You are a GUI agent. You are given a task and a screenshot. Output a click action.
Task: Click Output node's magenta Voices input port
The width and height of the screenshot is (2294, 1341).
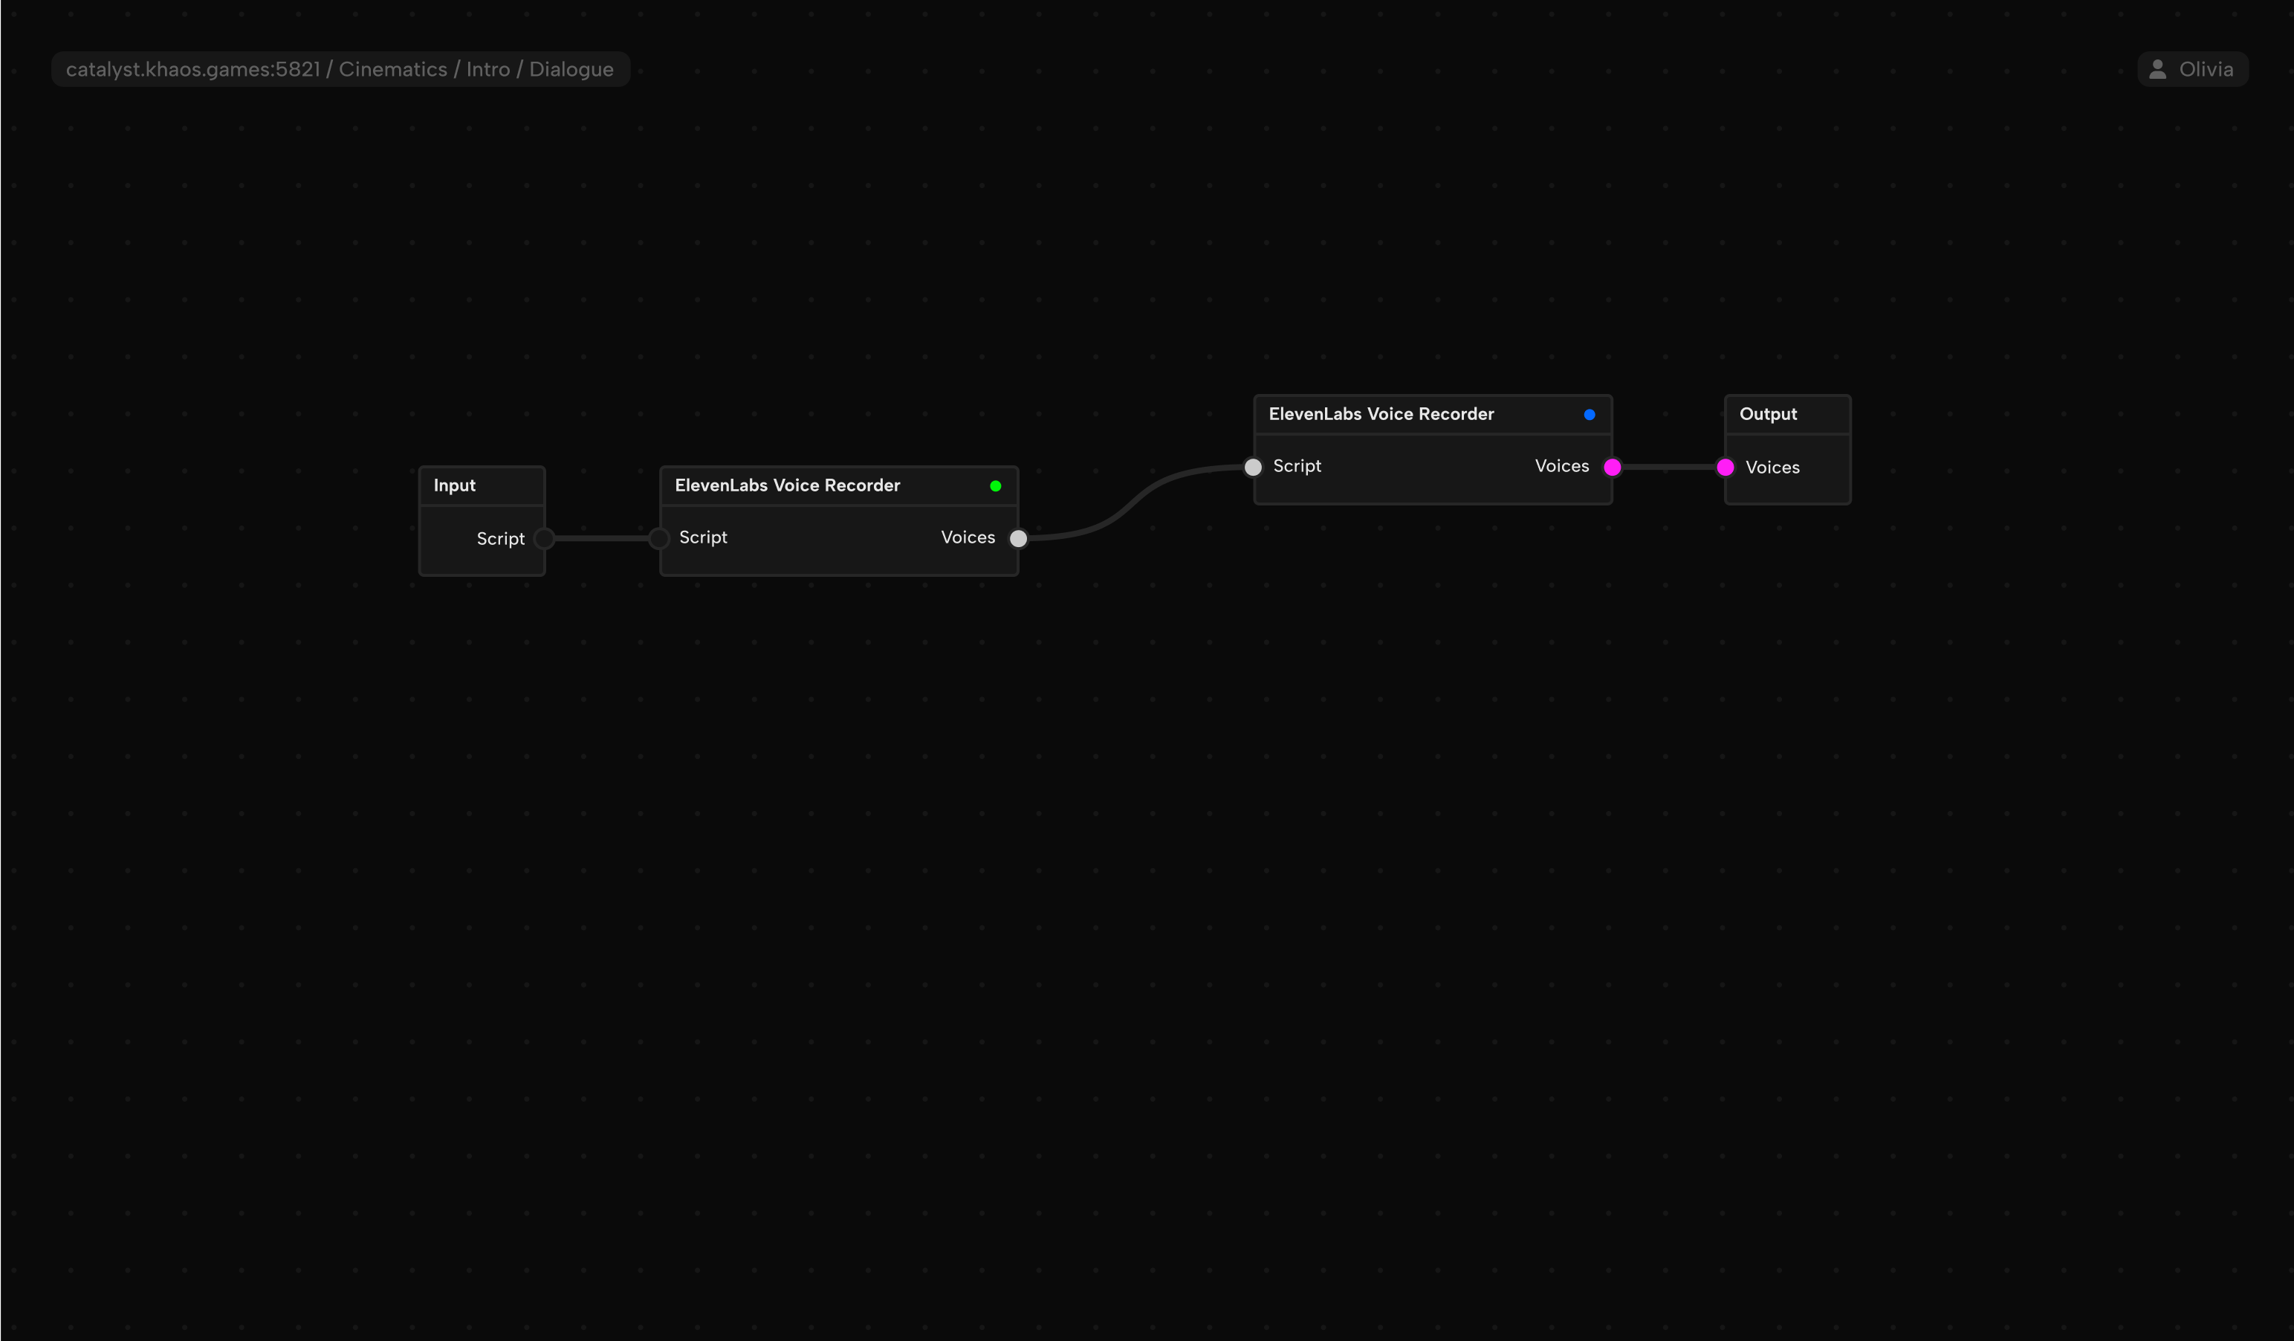pyautogui.click(x=1725, y=467)
